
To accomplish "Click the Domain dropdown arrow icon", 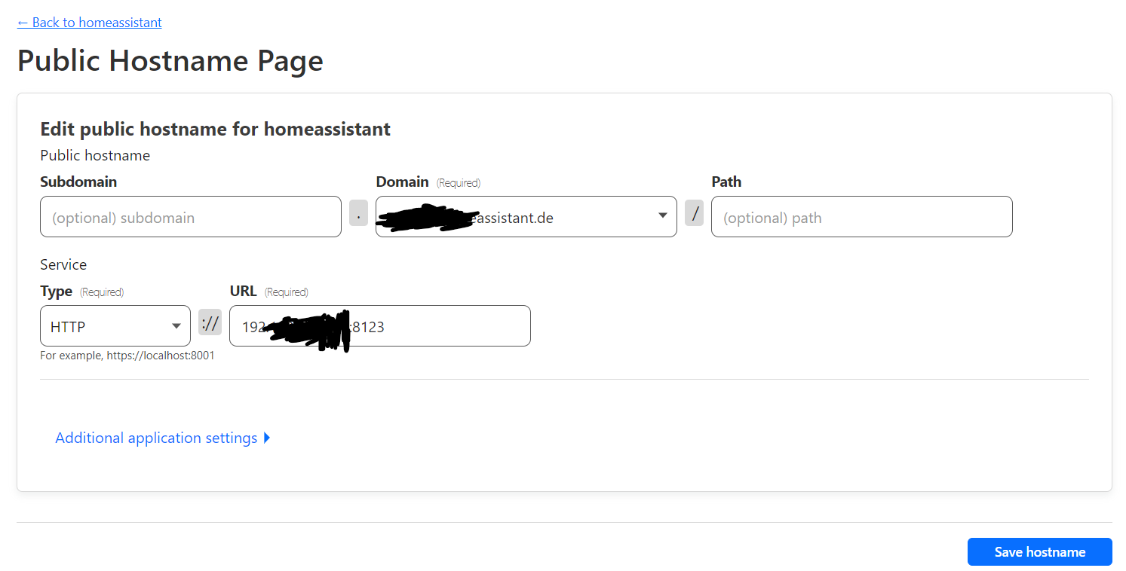I will coord(663,215).
